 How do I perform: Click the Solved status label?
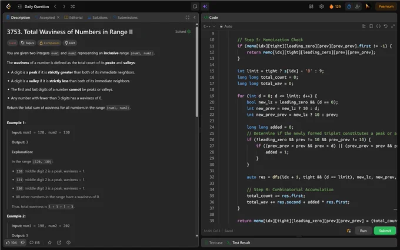183,32
